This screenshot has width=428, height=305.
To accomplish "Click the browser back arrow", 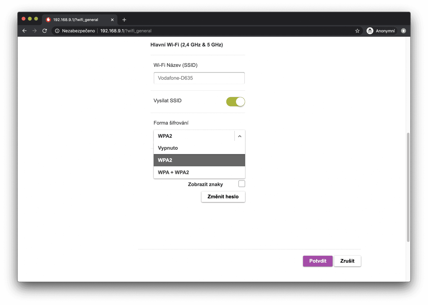I will click(x=24, y=31).
